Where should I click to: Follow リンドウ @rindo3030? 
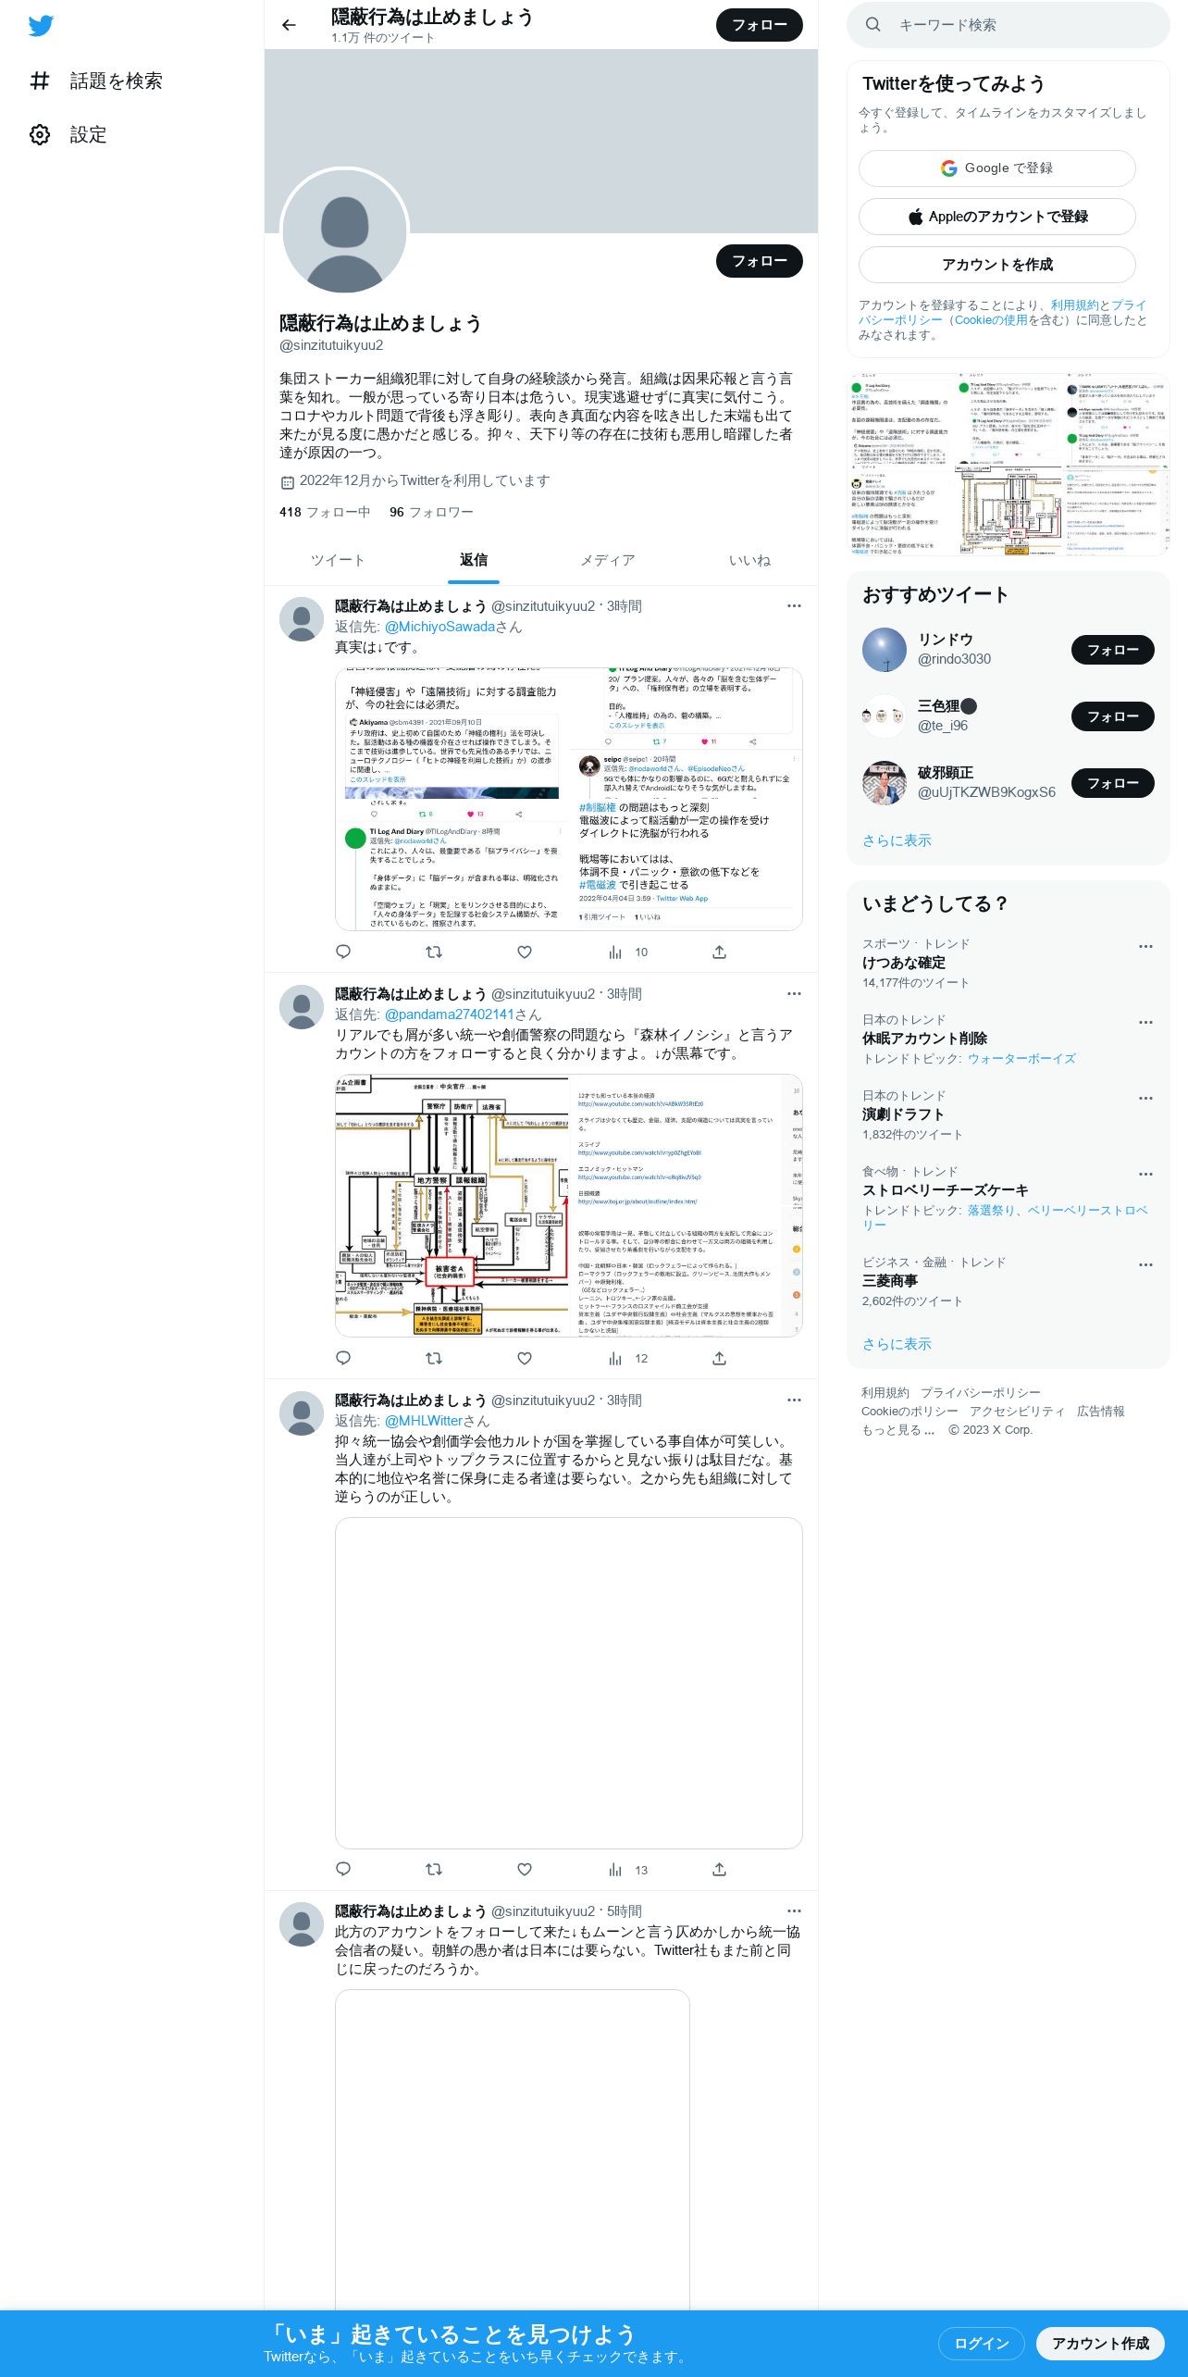1113,650
